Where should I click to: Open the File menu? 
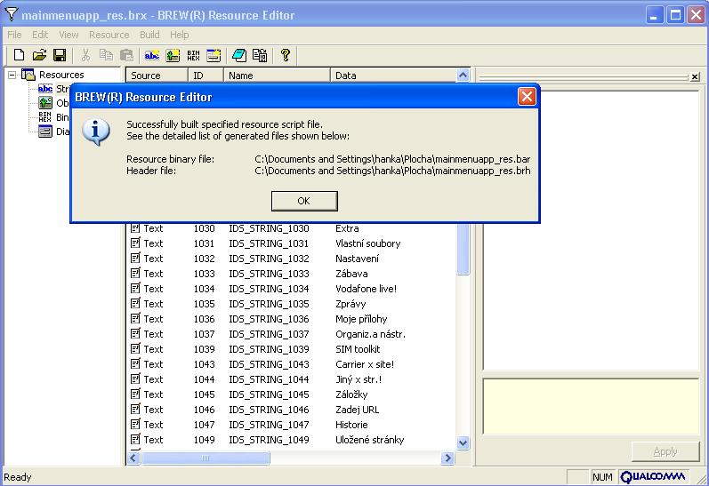click(14, 35)
